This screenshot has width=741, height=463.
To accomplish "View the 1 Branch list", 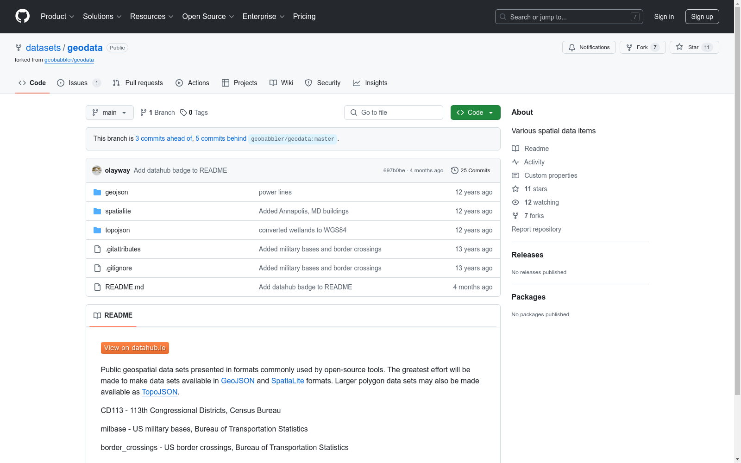I will [157, 113].
